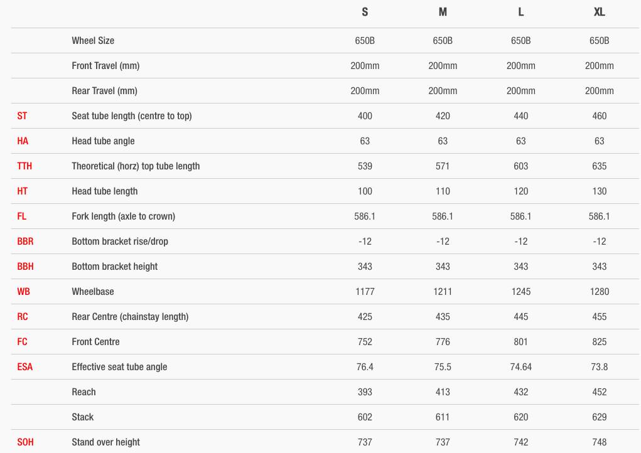Screen dimensions: 641x453
Task: Select the XL size column header
Action: 599,13
